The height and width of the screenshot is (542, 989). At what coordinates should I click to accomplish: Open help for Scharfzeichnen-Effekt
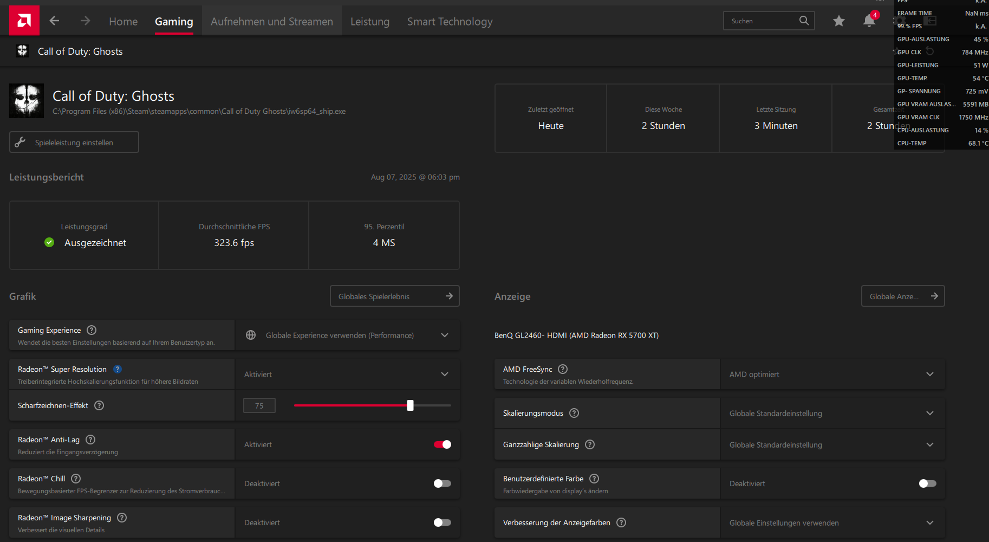[99, 405]
